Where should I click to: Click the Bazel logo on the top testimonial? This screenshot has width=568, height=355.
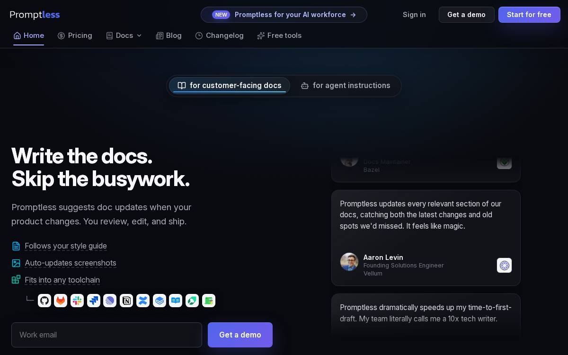(504, 162)
